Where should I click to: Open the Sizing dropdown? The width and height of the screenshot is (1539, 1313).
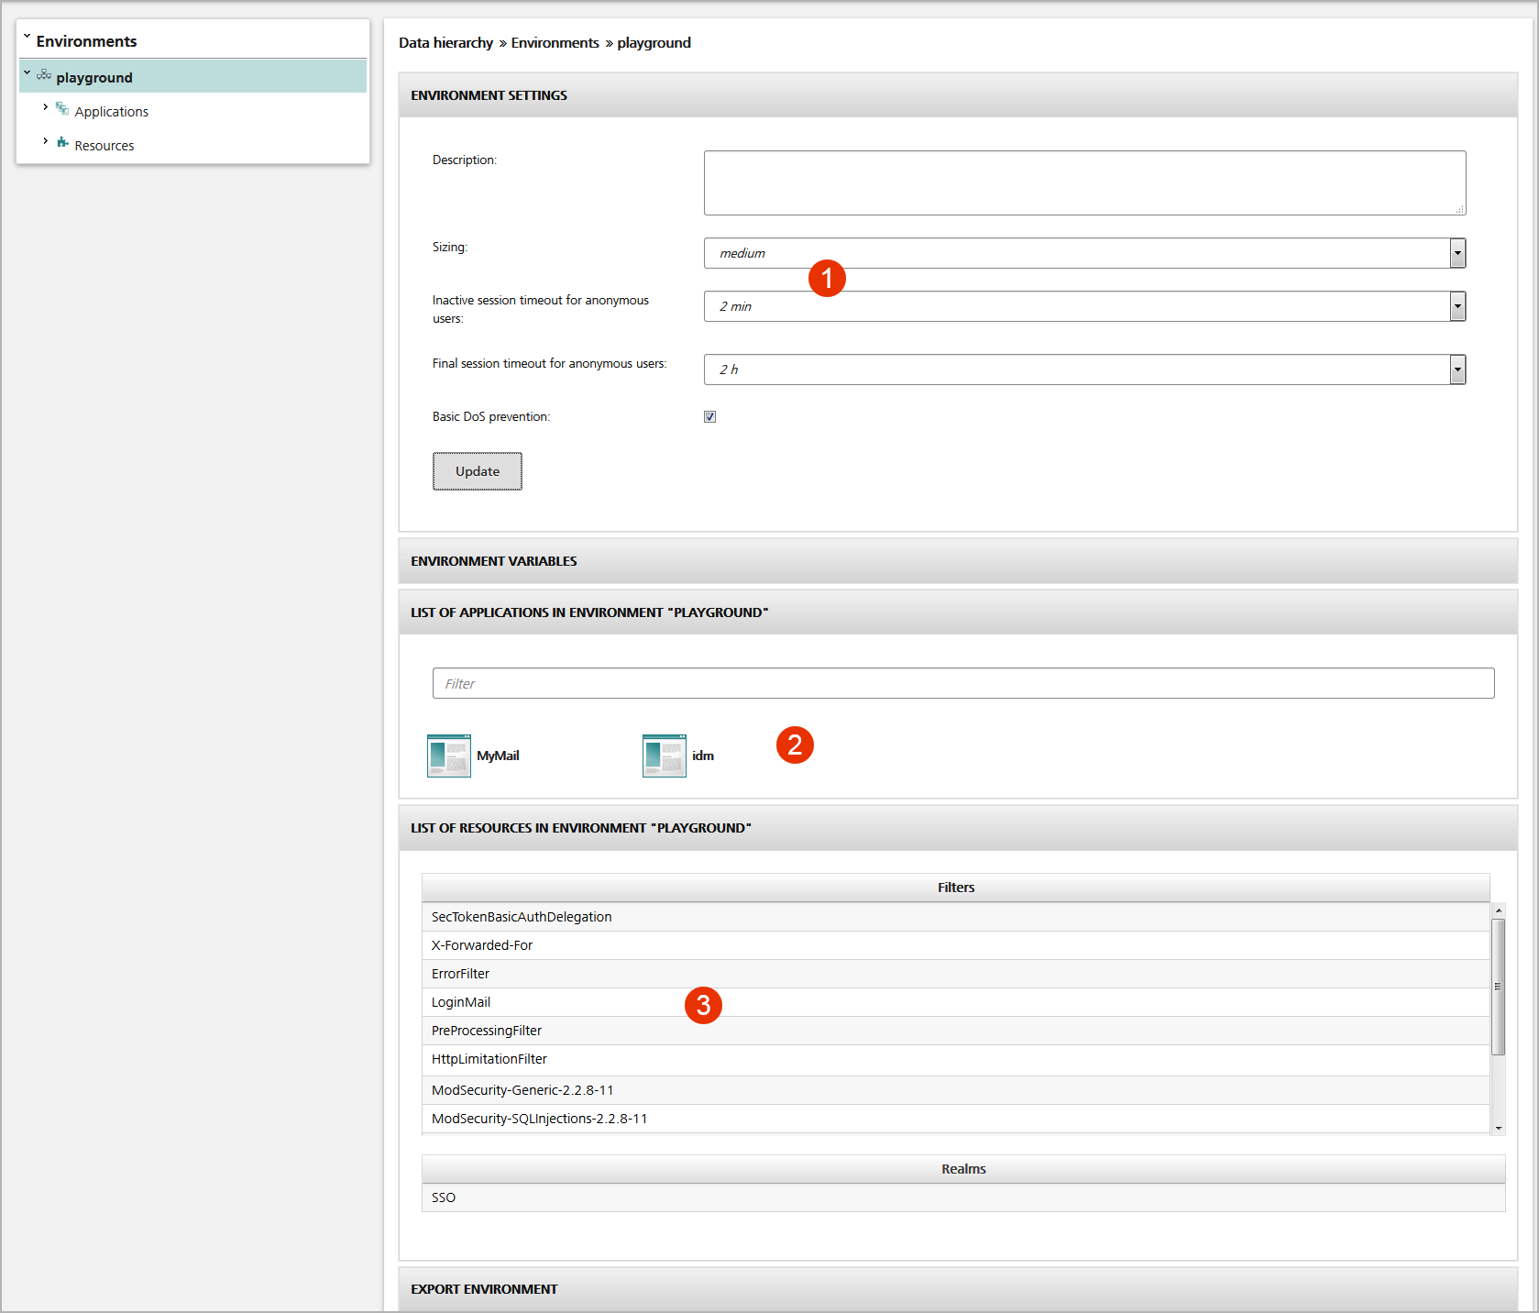1084,253
